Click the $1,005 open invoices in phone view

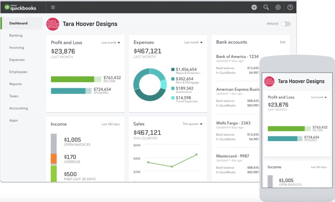coord(286,181)
